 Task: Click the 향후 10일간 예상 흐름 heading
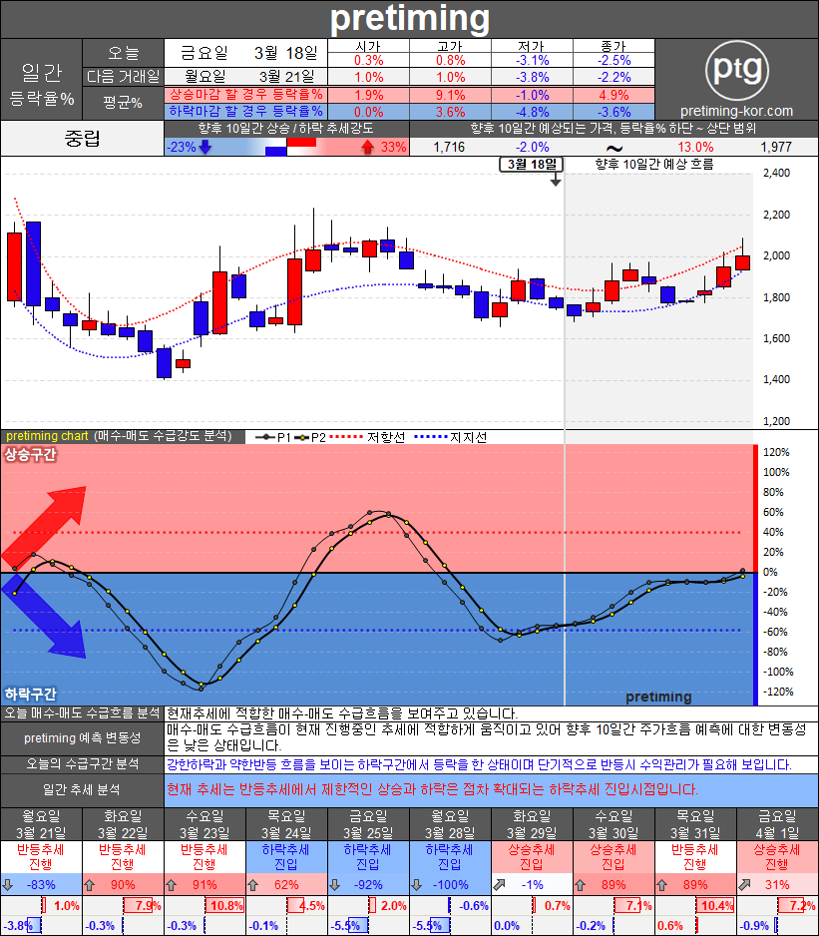tap(654, 165)
